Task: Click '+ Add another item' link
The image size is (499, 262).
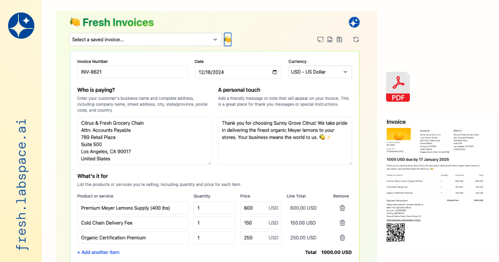Action: pyautogui.click(x=99, y=252)
